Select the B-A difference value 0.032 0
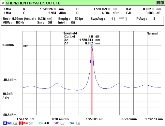 [148, 9]
